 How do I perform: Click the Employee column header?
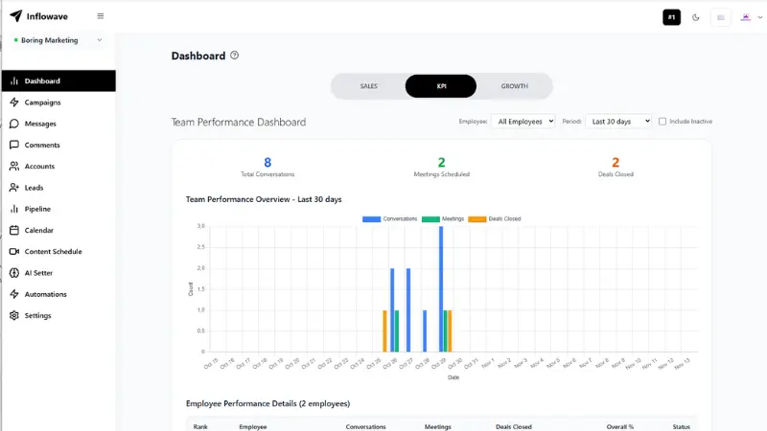point(253,426)
